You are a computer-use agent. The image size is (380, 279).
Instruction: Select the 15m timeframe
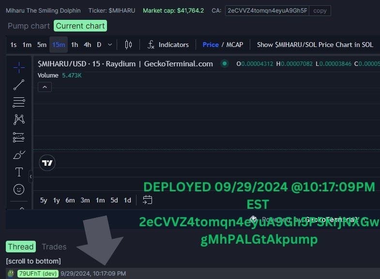[x=59, y=45]
